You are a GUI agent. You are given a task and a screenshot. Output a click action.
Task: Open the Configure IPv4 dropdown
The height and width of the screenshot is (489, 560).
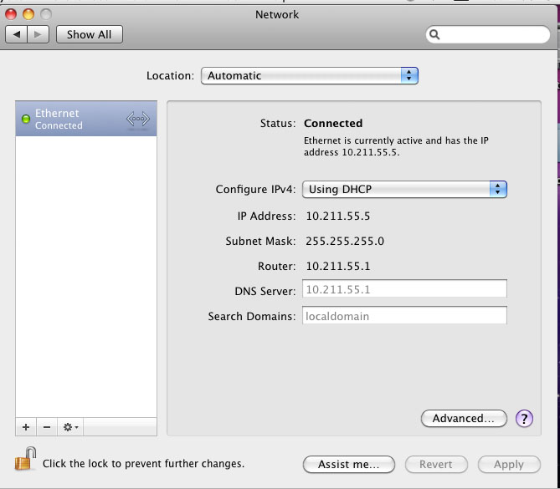point(404,189)
